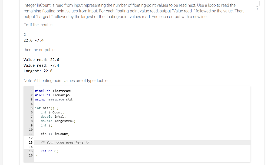Click the "int inCount;" declaration line

pos(52,112)
